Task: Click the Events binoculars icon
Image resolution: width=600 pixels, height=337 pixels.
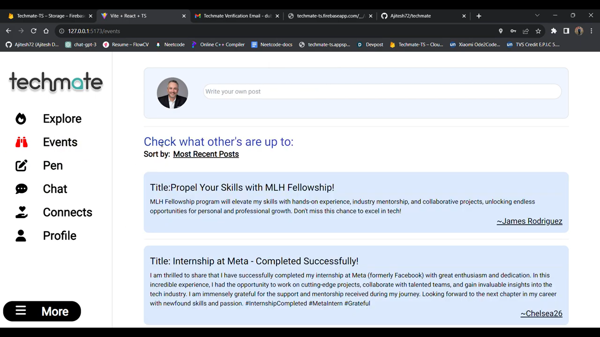Action: pos(22,142)
